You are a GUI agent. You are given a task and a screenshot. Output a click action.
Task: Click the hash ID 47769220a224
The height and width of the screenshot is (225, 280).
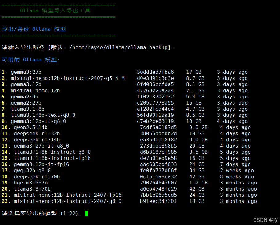point(155,91)
